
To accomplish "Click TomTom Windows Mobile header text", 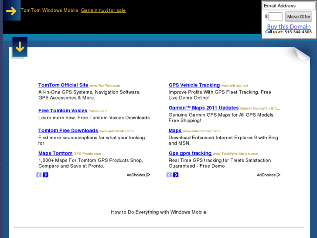I will click(49, 10).
